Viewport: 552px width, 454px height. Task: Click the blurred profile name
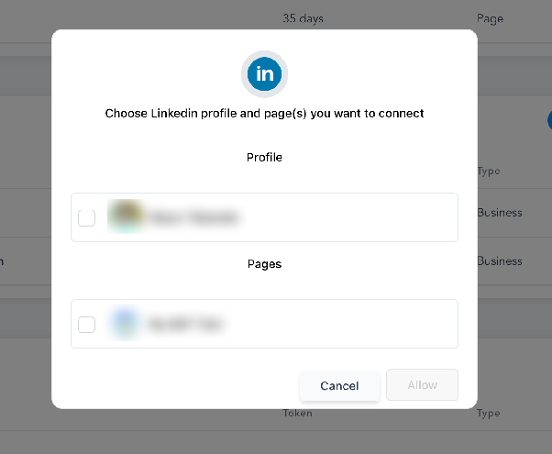click(x=193, y=217)
